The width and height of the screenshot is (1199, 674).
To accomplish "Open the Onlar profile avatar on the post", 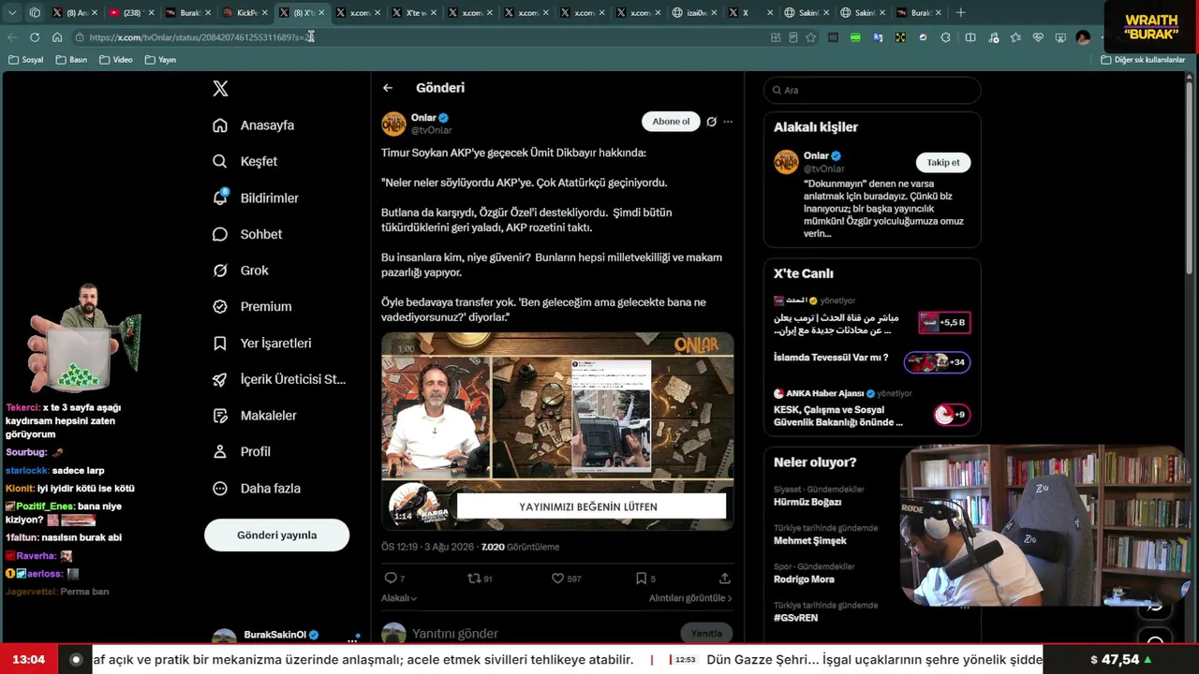I will (x=393, y=124).
